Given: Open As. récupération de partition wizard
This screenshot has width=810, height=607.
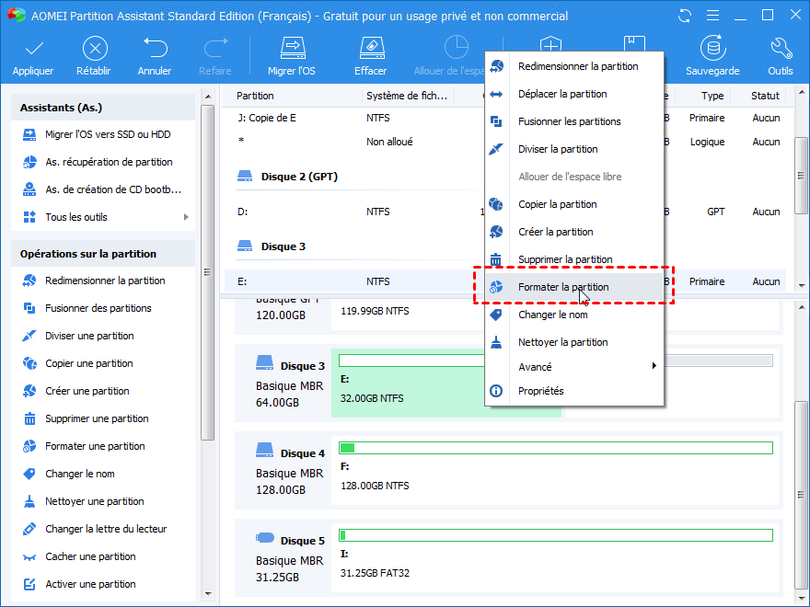Looking at the screenshot, I should click(109, 162).
